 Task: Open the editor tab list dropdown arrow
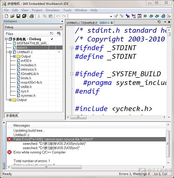tap(165, 22)
